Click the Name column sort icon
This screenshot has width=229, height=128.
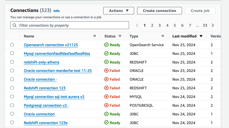pos(95,36)
